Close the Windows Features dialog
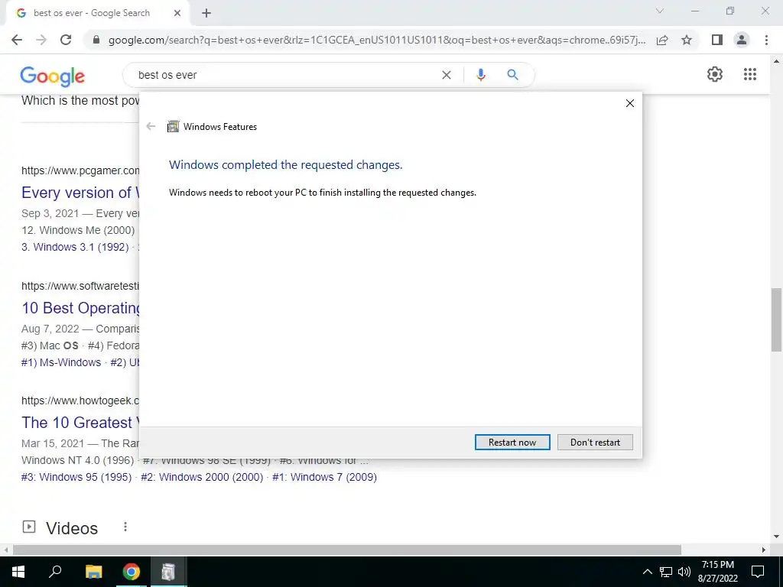Image resolution: width=783 pixels, height=587 pixels. [x=630, y=103]
